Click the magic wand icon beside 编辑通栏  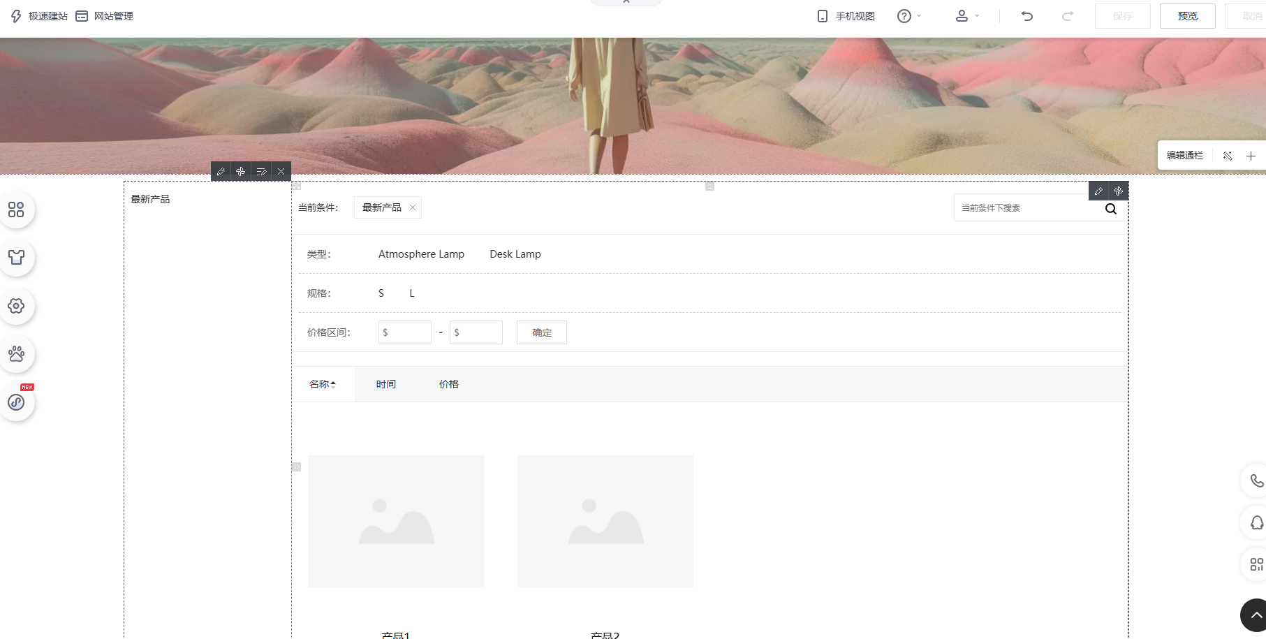tap(1228, 156)
